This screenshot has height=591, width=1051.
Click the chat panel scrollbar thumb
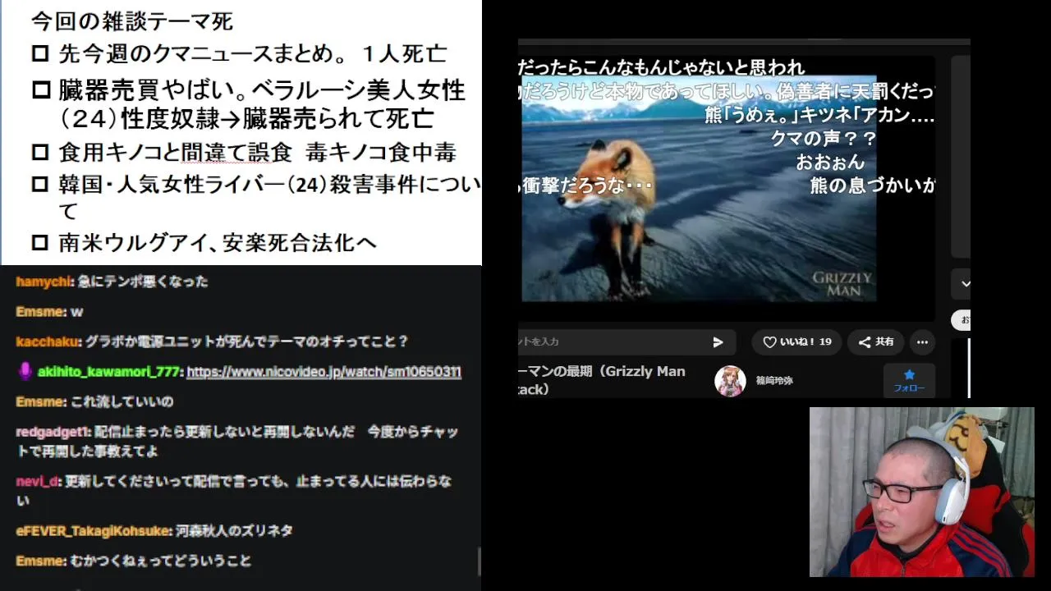coord(479,561)
